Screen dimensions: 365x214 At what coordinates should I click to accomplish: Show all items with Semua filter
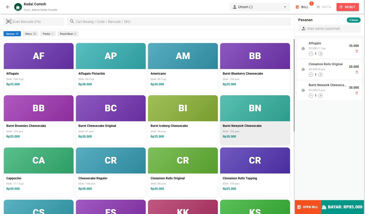coord(12,34)
